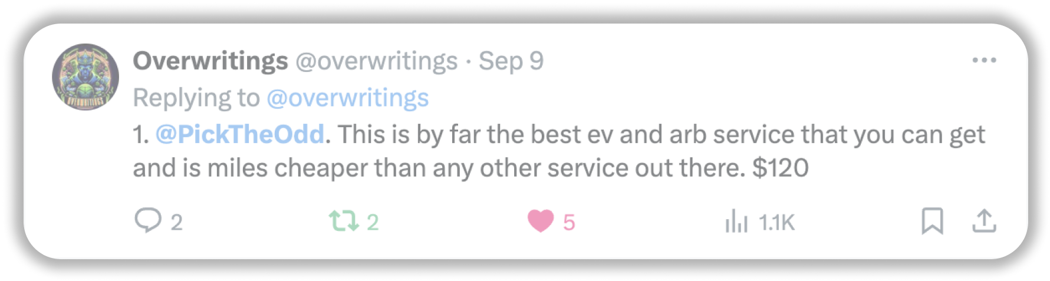1050x281 pixels.
Task: Click the share upload arrow icon
Action: pos(983,222)
